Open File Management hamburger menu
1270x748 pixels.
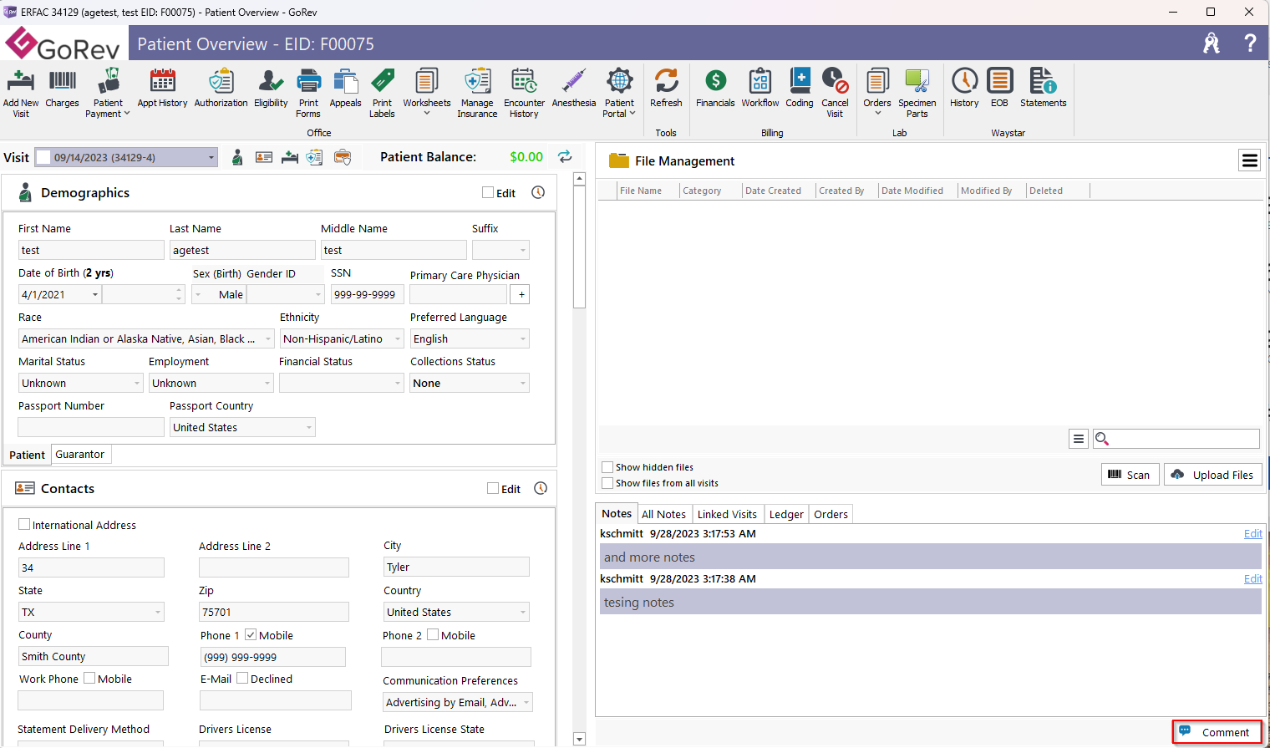point(1249,160)
